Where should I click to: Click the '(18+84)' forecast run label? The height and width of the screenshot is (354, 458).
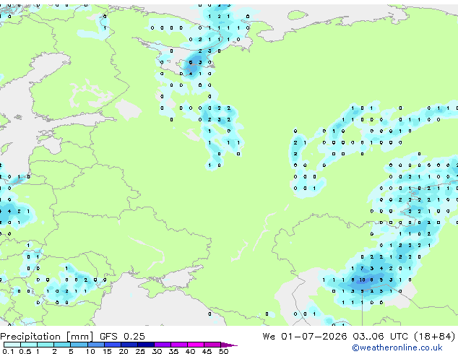435,337
